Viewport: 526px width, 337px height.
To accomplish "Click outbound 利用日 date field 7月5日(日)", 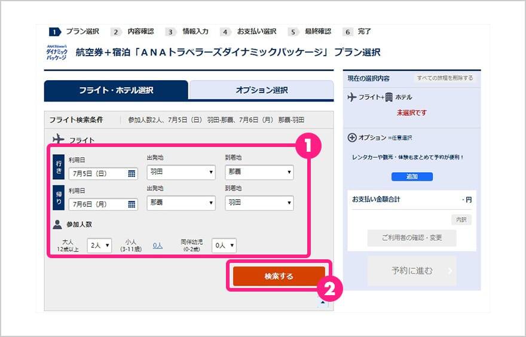I will coord(103,173).
